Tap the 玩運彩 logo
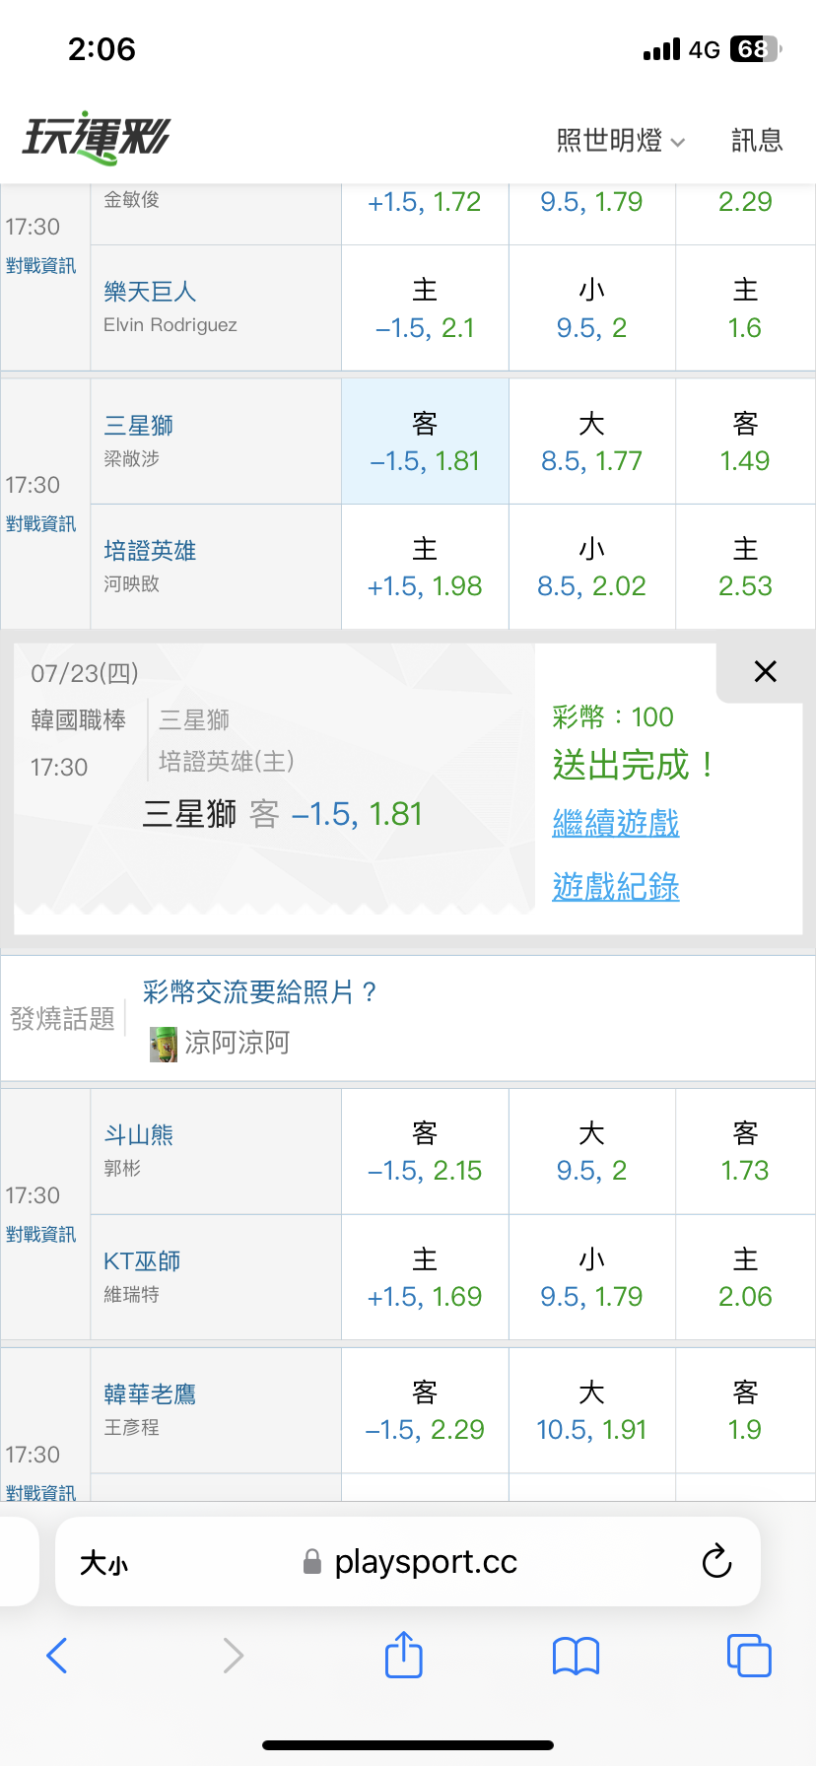816x1766 pixels. click(97, 138)
